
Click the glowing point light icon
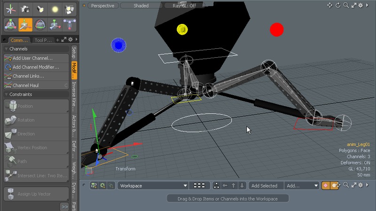(55, 9)
